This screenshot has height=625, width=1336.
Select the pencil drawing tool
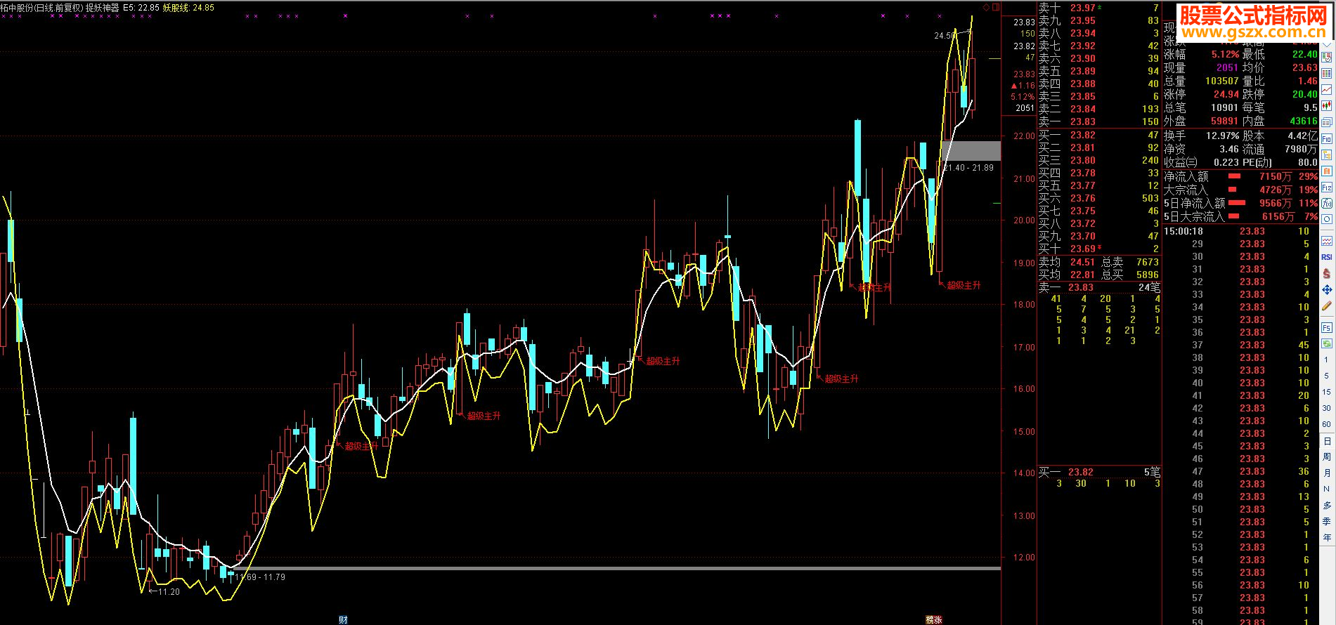tap(1327, 305)
